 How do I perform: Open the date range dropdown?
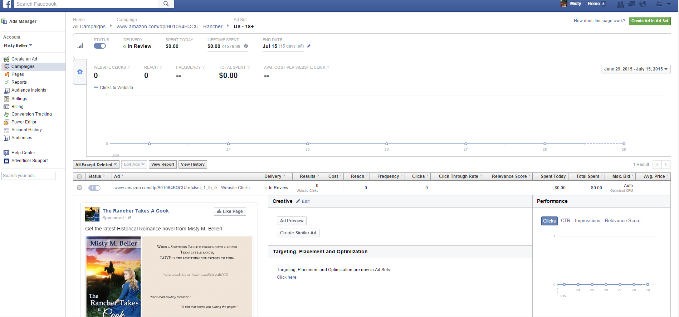click(x=635, y=69)
